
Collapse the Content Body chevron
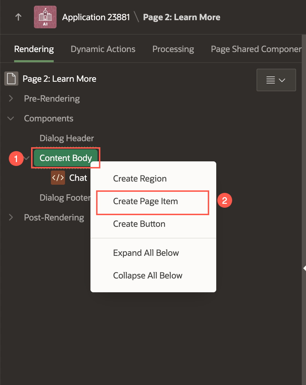coord(27,158)
